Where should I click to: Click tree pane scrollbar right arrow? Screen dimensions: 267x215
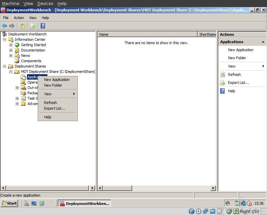92,188
